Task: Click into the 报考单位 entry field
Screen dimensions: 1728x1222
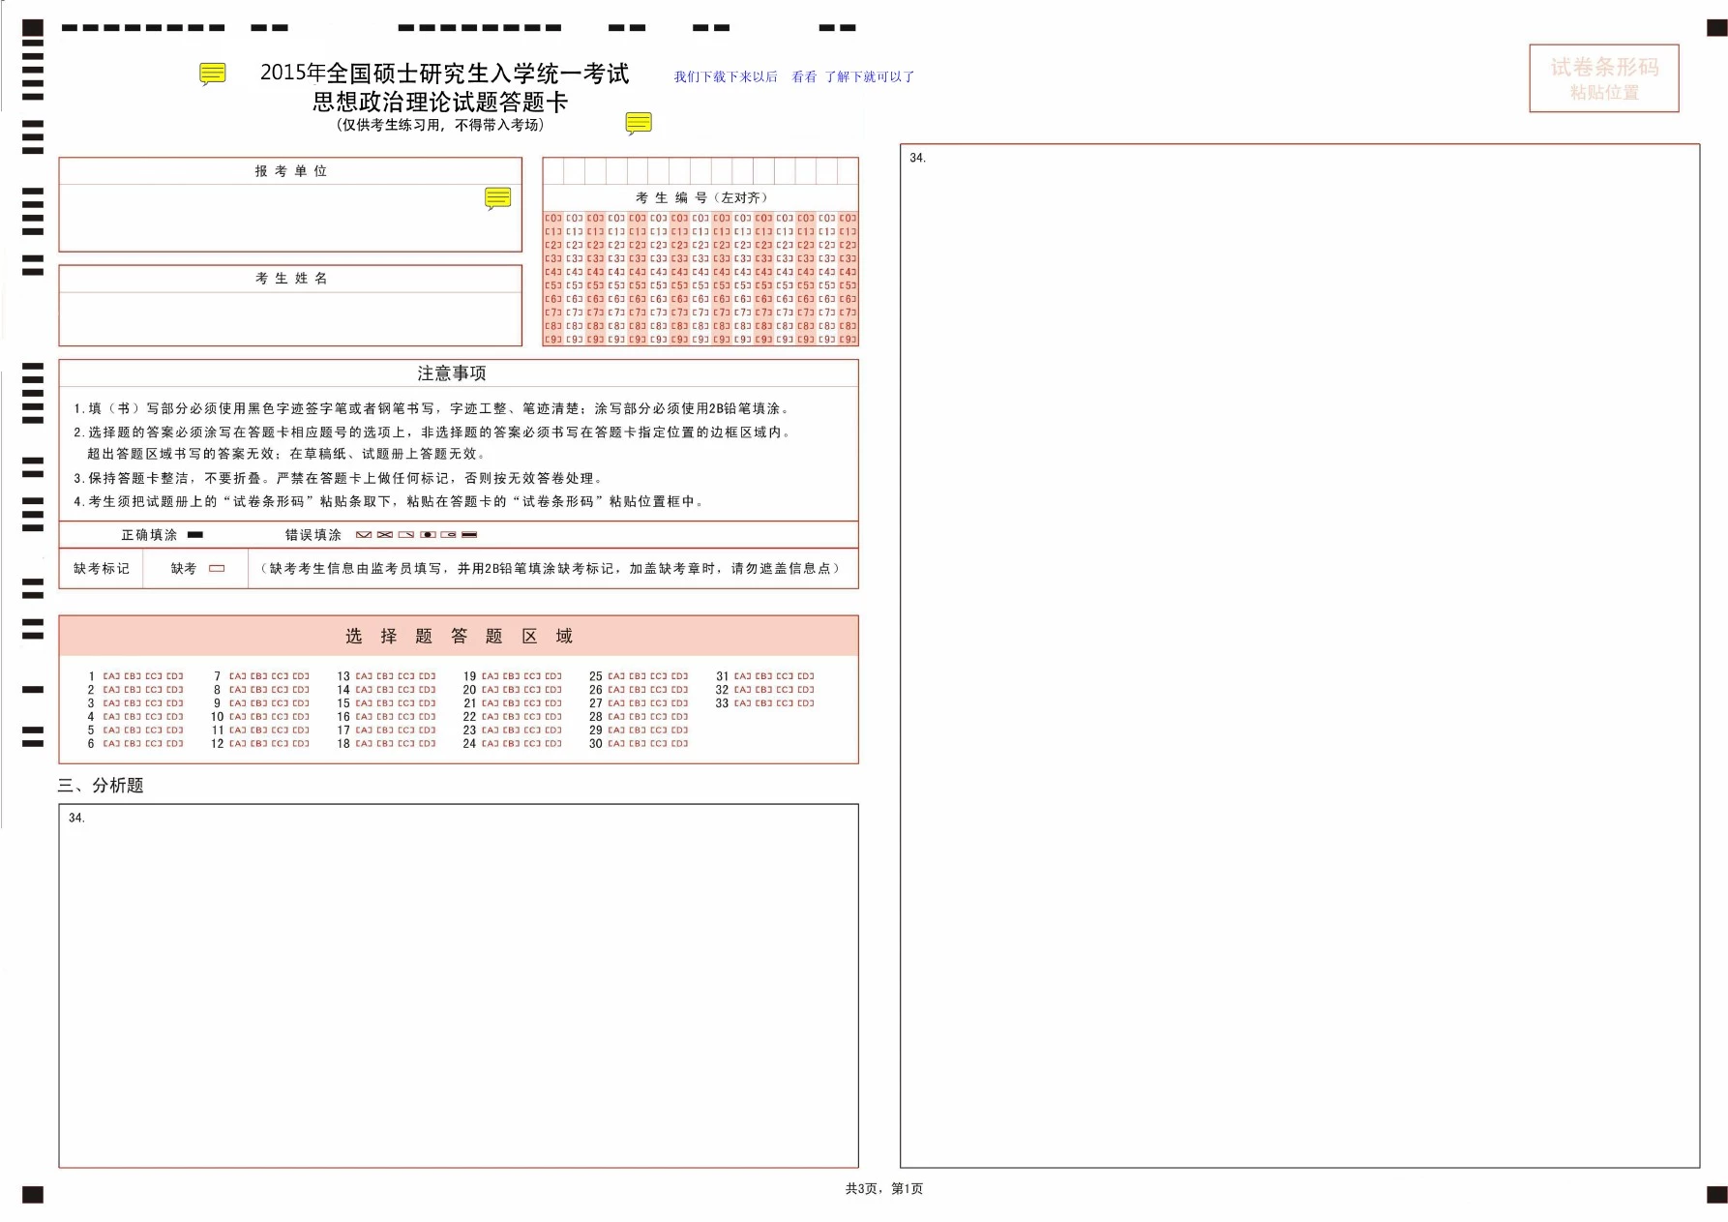Action: point(290,218)
